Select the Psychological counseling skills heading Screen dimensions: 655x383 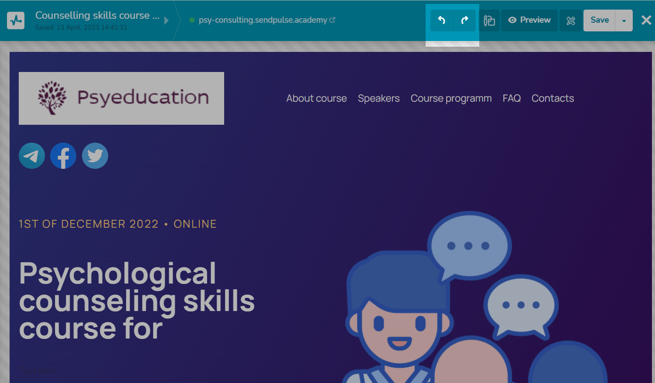137,300
